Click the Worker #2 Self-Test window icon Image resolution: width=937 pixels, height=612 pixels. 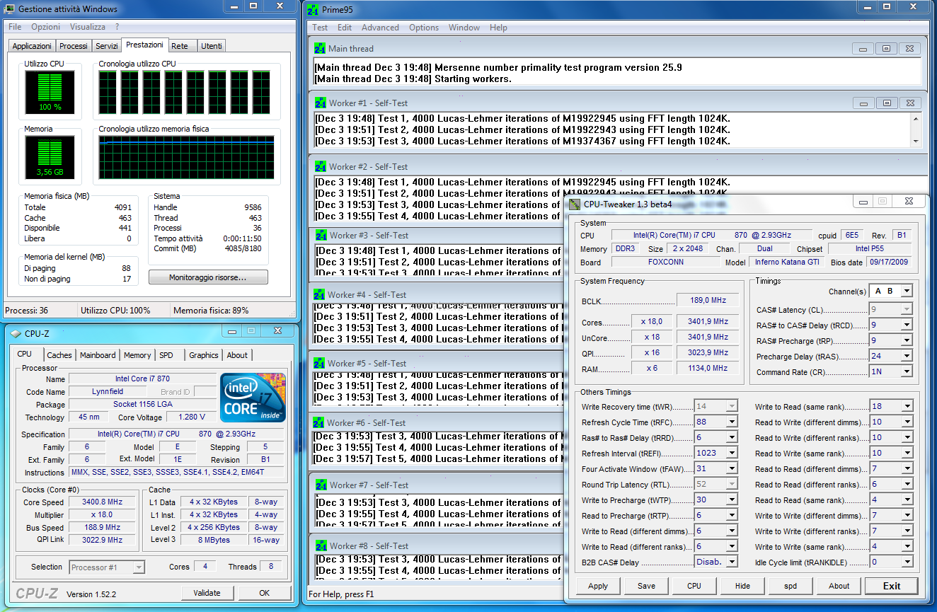(x=321, y=167)
